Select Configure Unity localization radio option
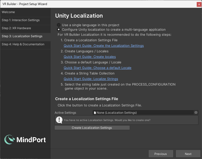Screen dimensions: 202x159 pyautogui.click(x=59, y=30)
